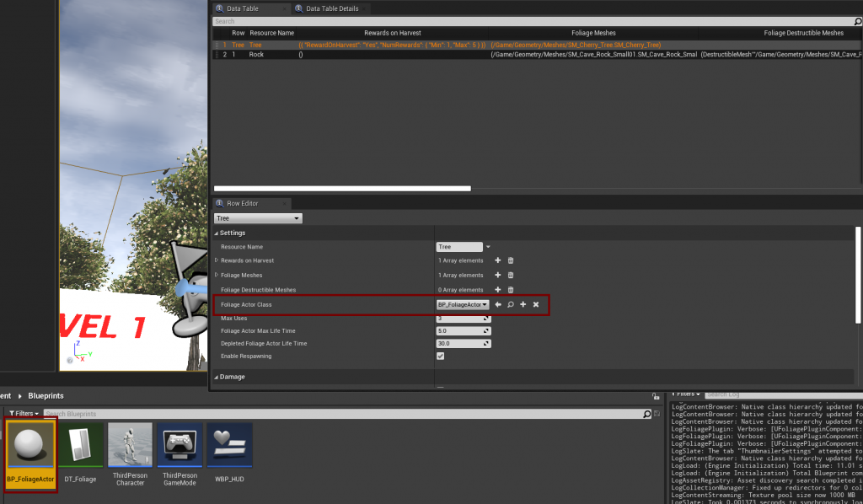Toggle the Enable Respawning checkbox
The image size is (863, 504).
[440, 356]
